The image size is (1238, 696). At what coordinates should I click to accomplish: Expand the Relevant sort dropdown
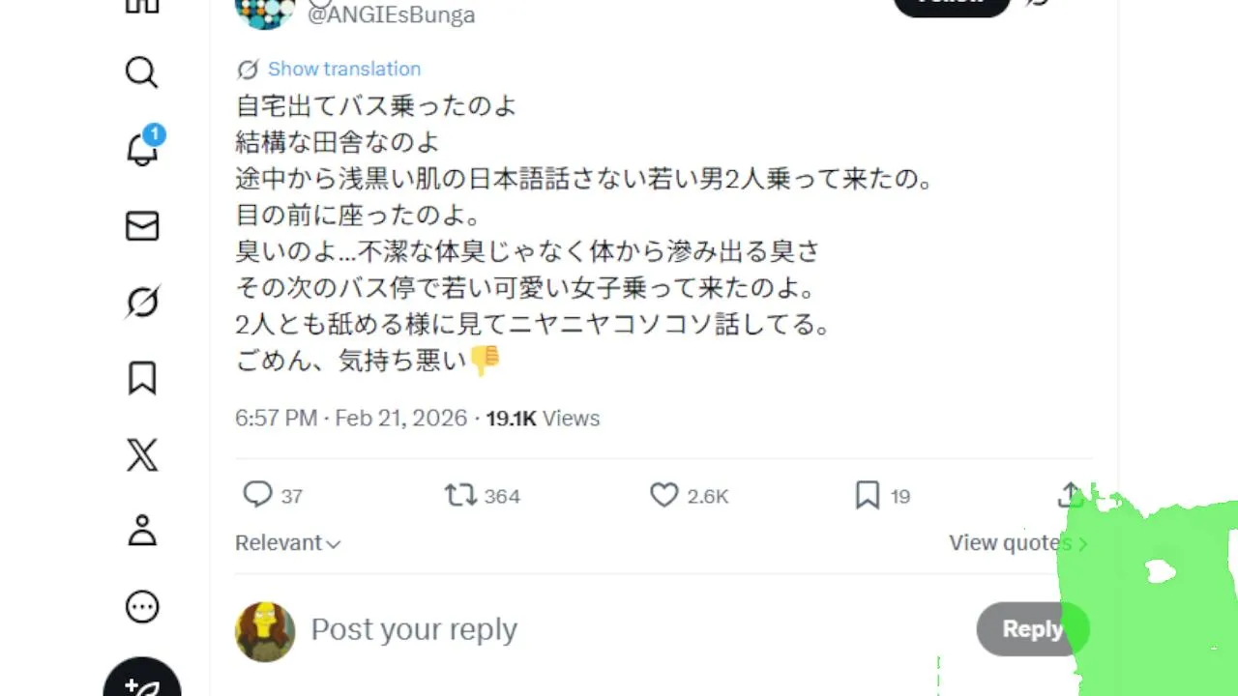287,543
